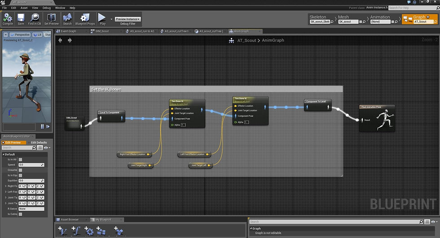Add a new graph in My Blueprint
The image size is (440, 238).
point(101,231)
